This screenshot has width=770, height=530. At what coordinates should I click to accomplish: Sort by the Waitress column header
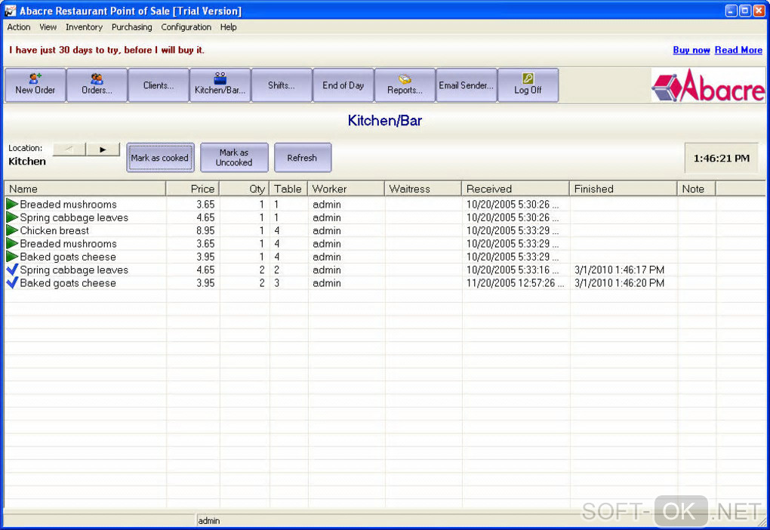pos(423,189)
